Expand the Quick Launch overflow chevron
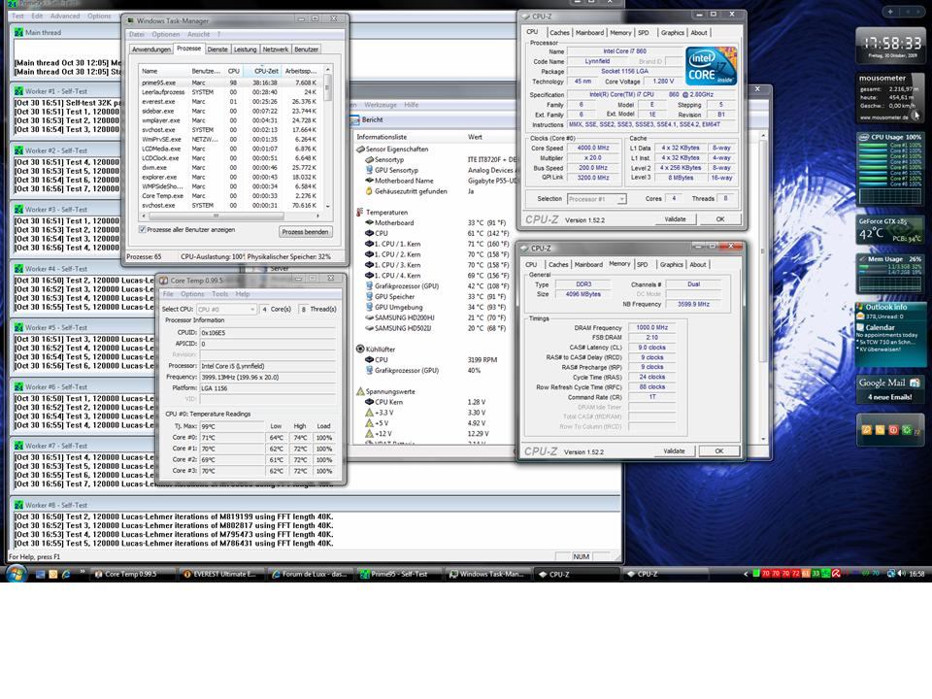 tap(82, 572)
